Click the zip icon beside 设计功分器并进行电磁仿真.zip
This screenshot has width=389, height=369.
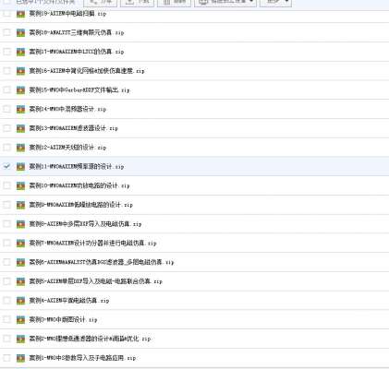coord(20,244)
